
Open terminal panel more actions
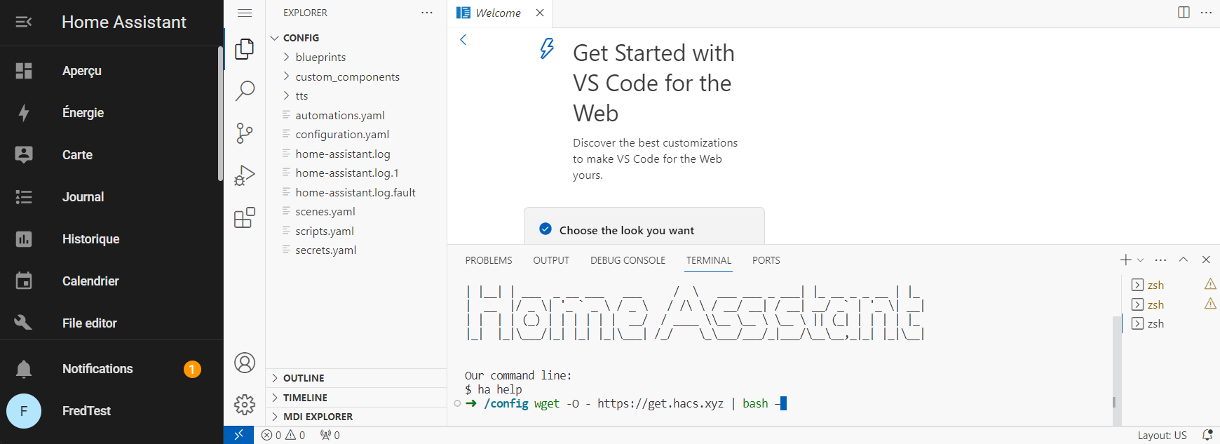pyautogui.click(x=1160, y=260)
